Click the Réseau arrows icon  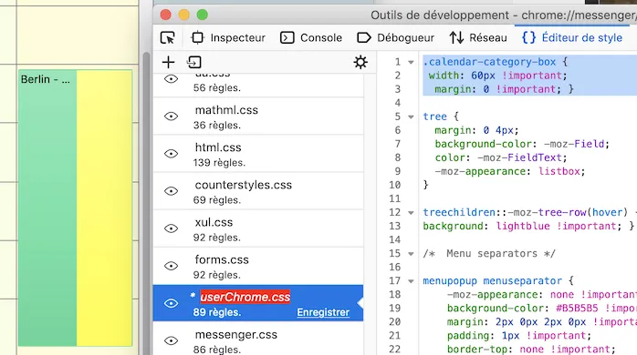click(456, 37)
